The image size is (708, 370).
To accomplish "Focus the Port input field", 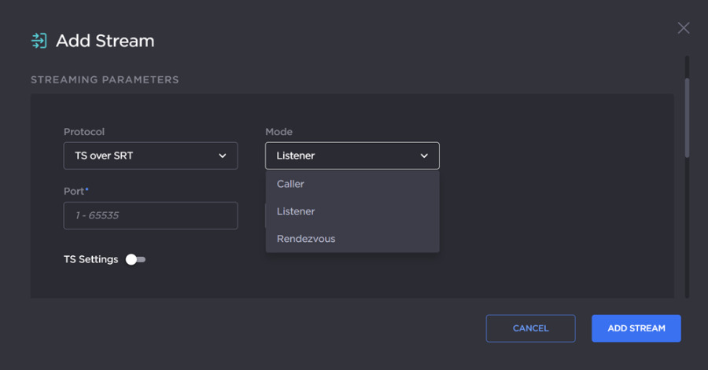I will pos(150,215).
